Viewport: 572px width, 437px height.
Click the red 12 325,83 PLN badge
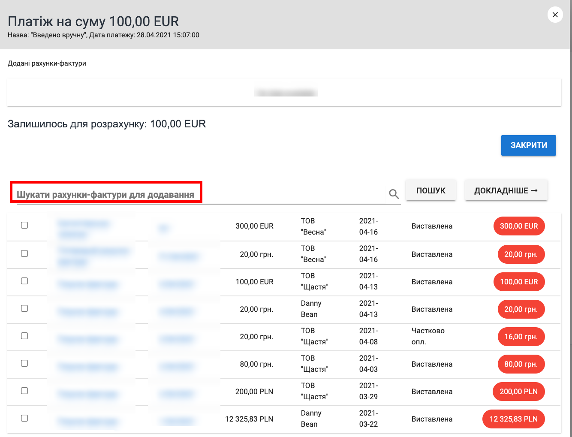(513, 419)
